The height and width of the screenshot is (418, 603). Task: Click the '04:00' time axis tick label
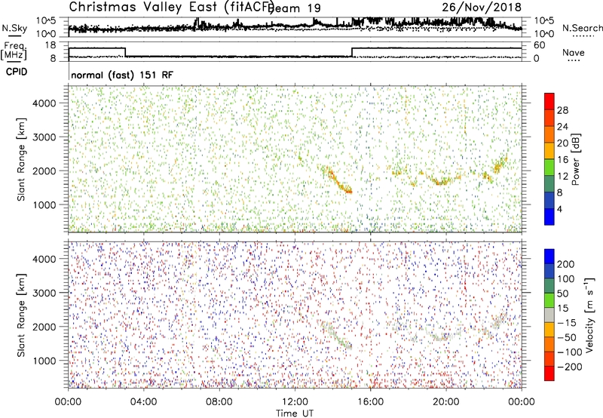coord(144,402)
